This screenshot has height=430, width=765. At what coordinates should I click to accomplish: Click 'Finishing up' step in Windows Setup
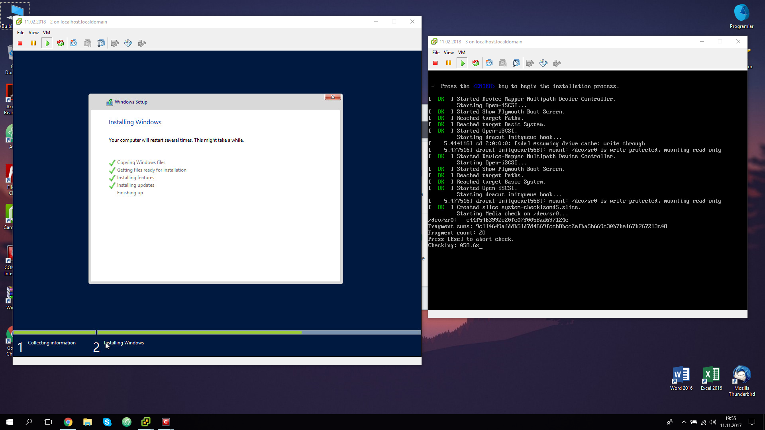click(130, 193)
